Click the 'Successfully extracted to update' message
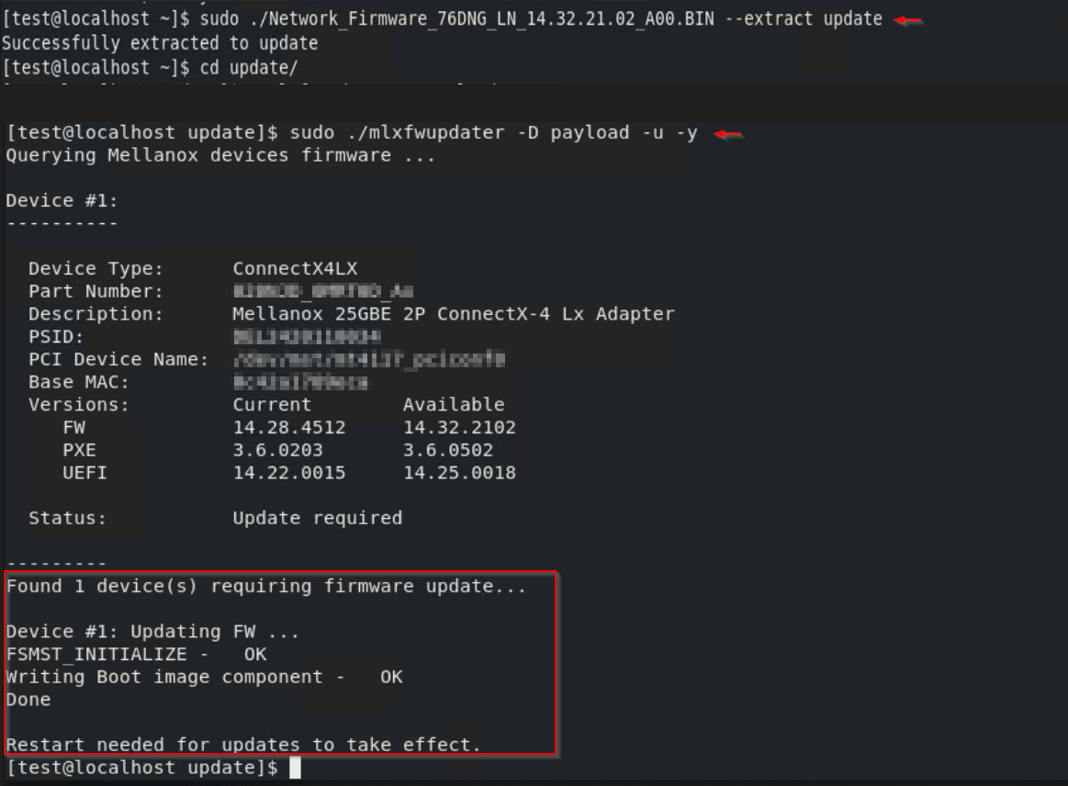Image resolution: width=1068 pixels, height=786 pixels. tap(160, 43)
